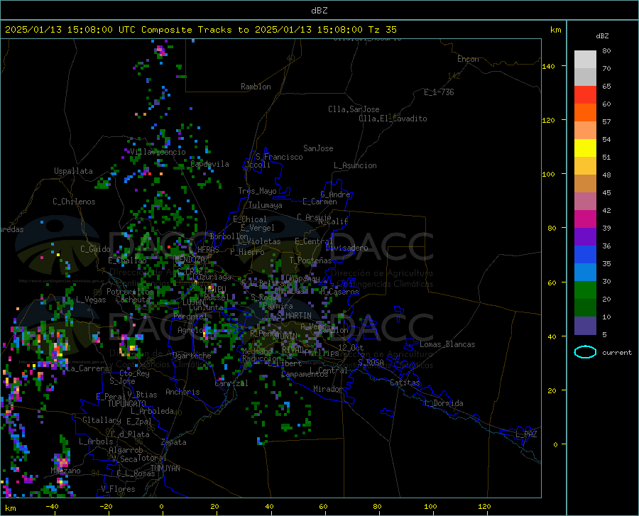
Task: Click the 'L_PAZ' map label
Action: click(x=526, y=434)
